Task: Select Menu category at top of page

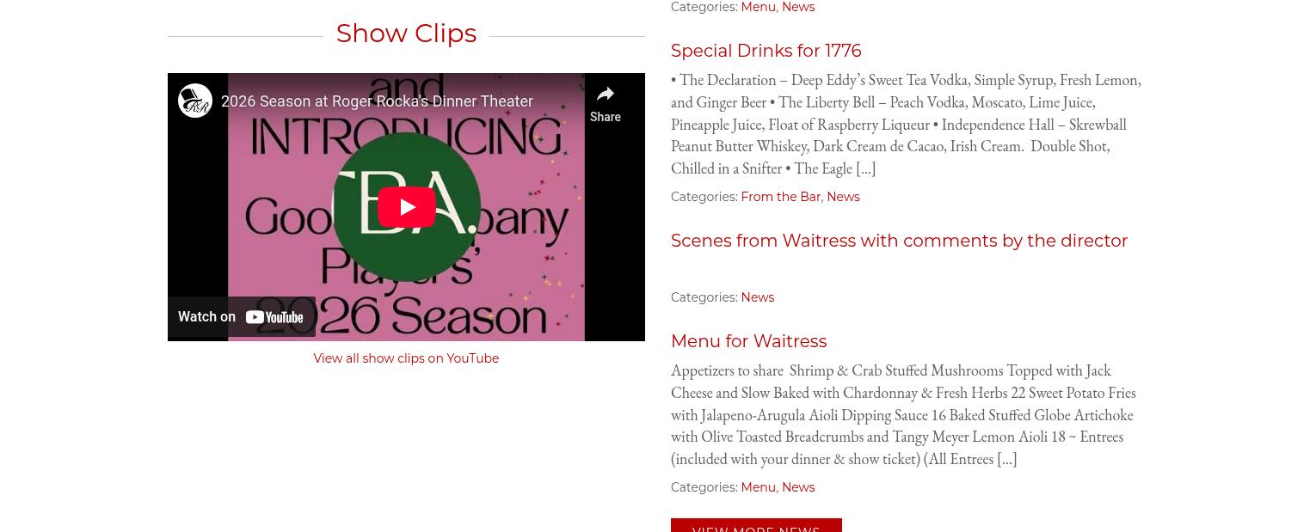Action: pyautogui.click(x=758, y=7)
